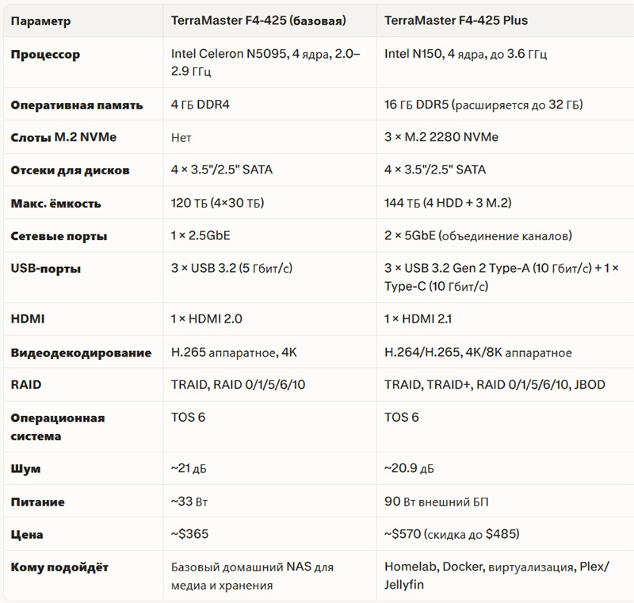Click the ~20.9 дБ noise cell
Viewport: 634px width, 603px height.
tap(409, 468)
